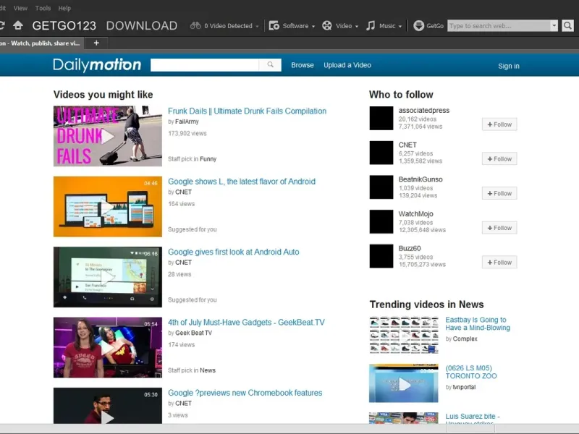579x434 pixels.
Task: Open the Upload a Video link
Action: (x=347, y=65)
